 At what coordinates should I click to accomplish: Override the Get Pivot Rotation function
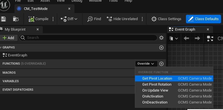(174, 84)
